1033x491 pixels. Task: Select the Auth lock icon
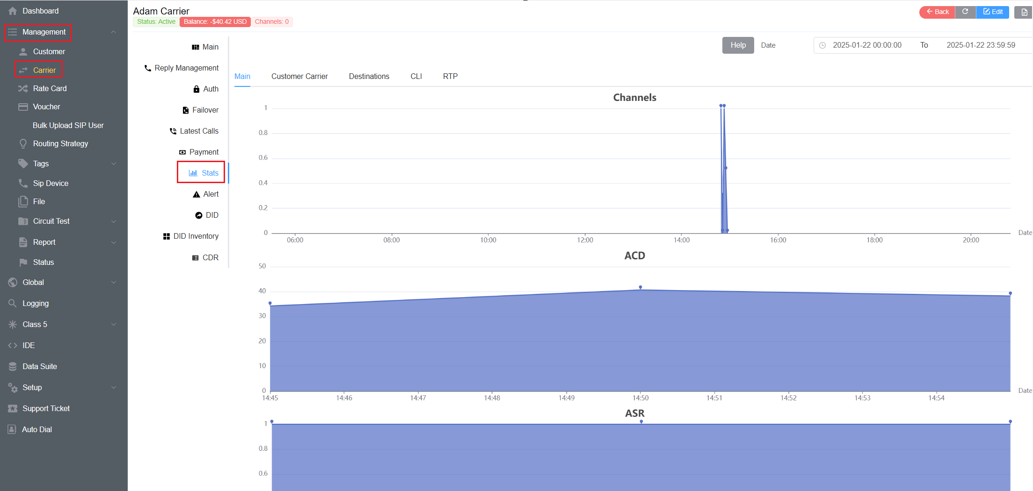coord(196,89)
